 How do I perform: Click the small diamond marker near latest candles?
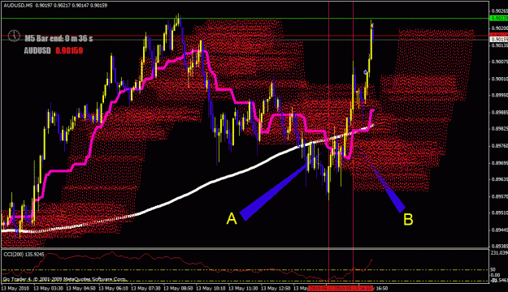point(366,72)
